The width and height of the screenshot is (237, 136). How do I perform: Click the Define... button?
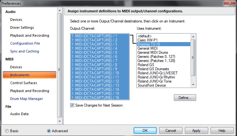pos(185,98)
